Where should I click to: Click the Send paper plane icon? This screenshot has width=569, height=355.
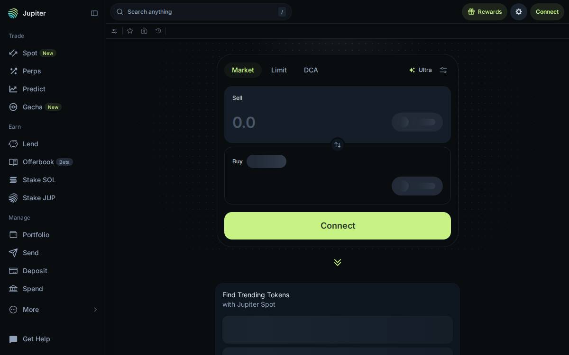(x=13, y=253)
